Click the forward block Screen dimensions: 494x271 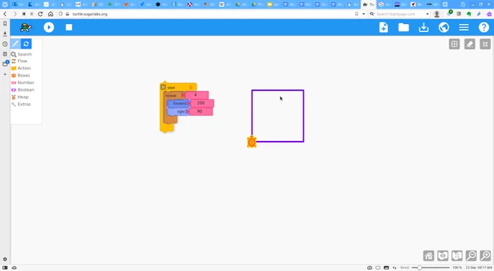pyautogui.click(x=179, y=103)
